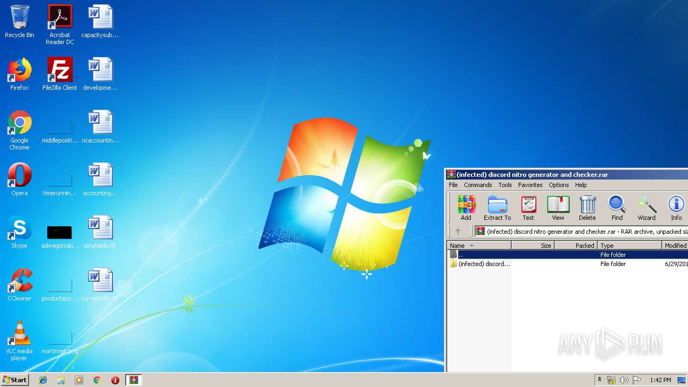Open the View toolbar icon
The width and height of the screenshot is (688, 387).
click(x=558, y=208)
